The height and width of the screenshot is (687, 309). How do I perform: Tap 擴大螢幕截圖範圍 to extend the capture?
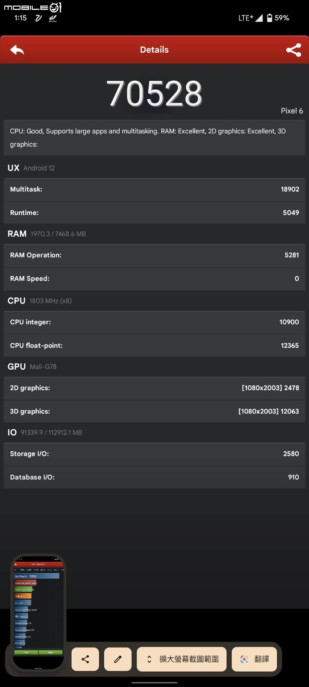pos(182,659)
